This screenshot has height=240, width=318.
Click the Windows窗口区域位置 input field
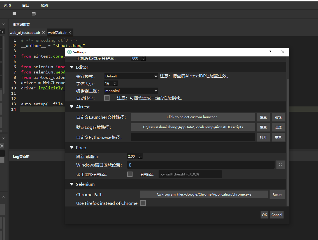201,165
